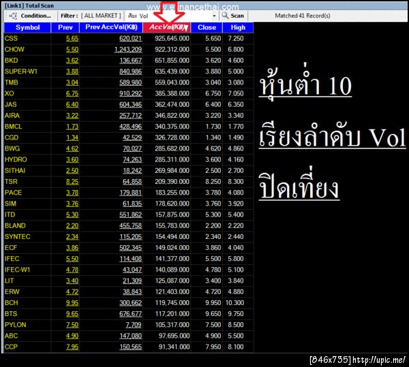The width and height of the screenshot is (409, 367).
Task: Select the SIM symbol
Action: click(x=10, y=204)
